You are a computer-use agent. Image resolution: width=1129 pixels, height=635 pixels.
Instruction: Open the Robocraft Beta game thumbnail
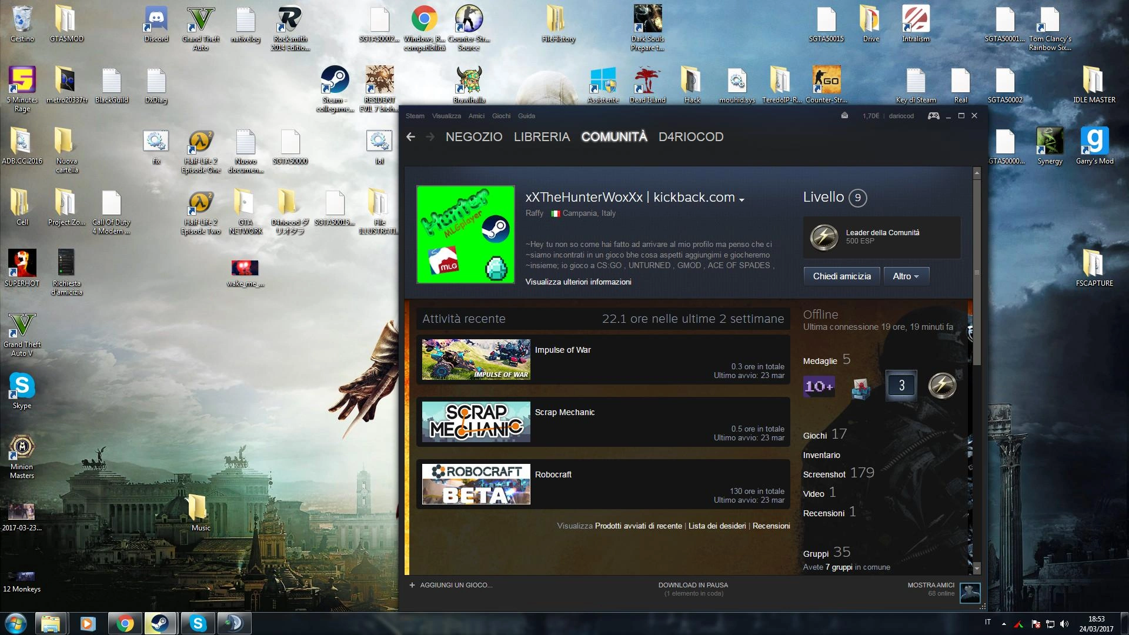click(x=476, y=484)
